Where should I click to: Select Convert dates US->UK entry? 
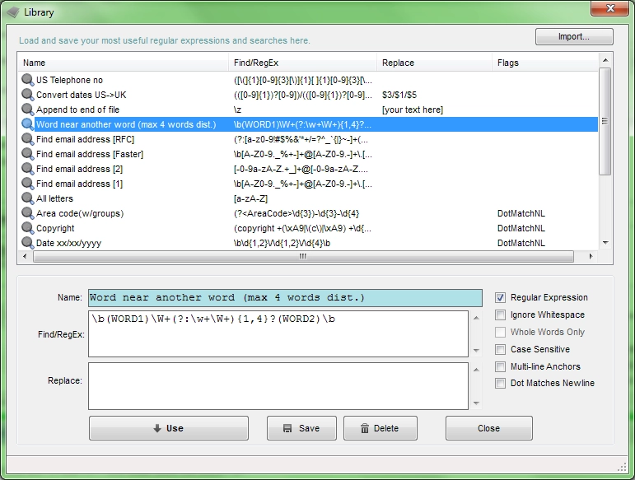click(81, 95)
